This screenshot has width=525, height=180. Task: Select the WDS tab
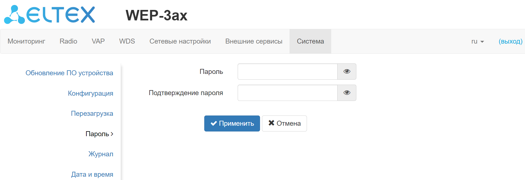[127, 41]
